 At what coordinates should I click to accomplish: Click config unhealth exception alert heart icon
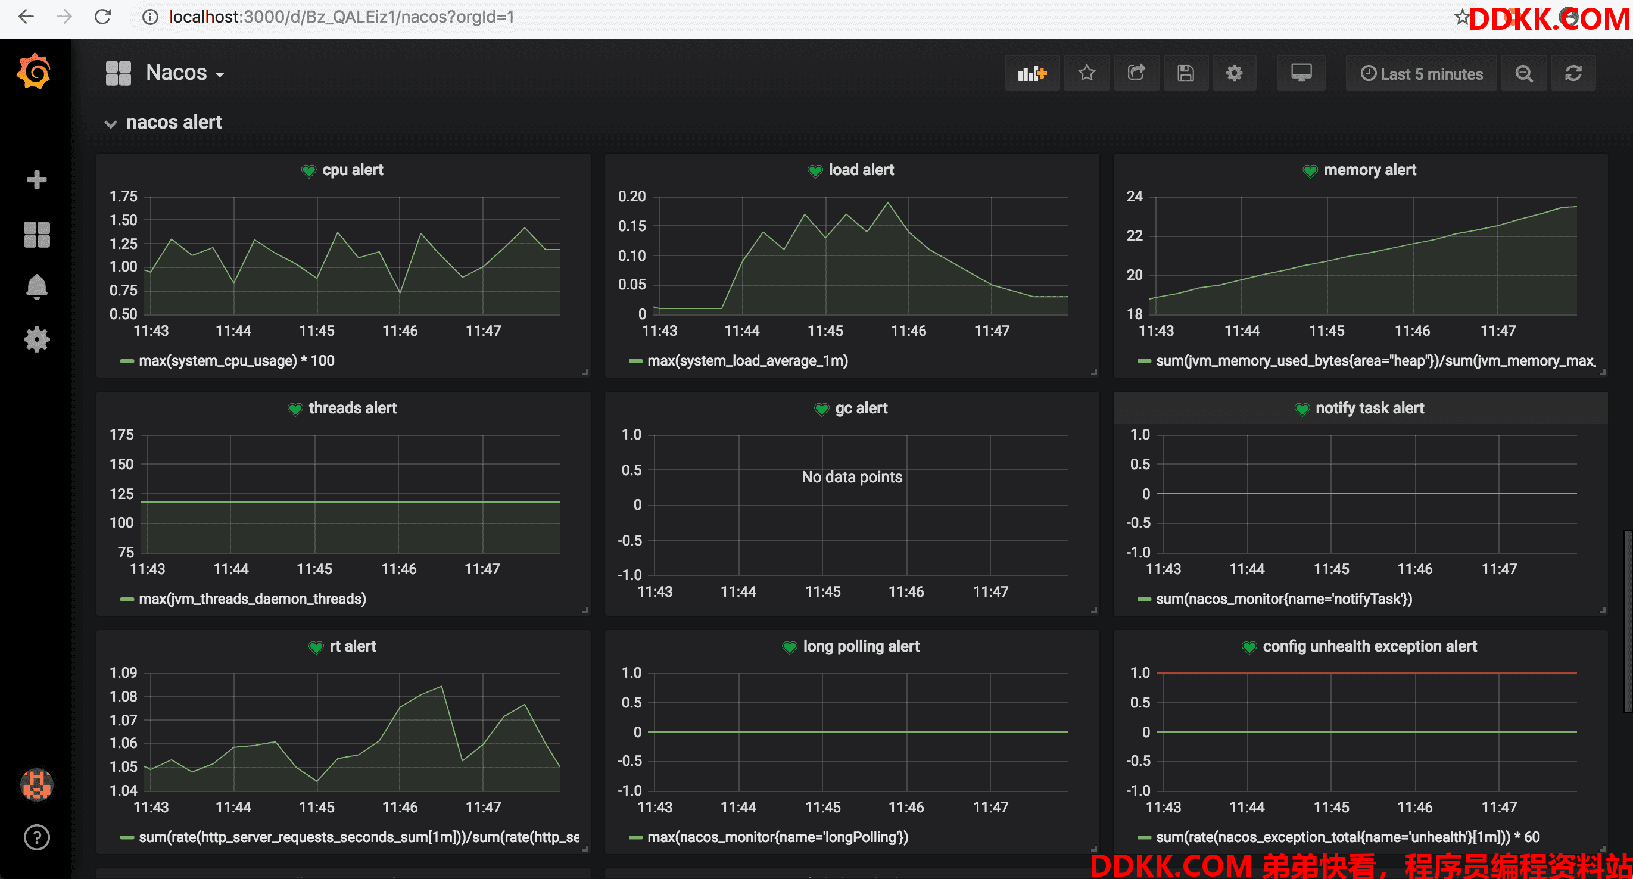click(x=1249, y=647)
